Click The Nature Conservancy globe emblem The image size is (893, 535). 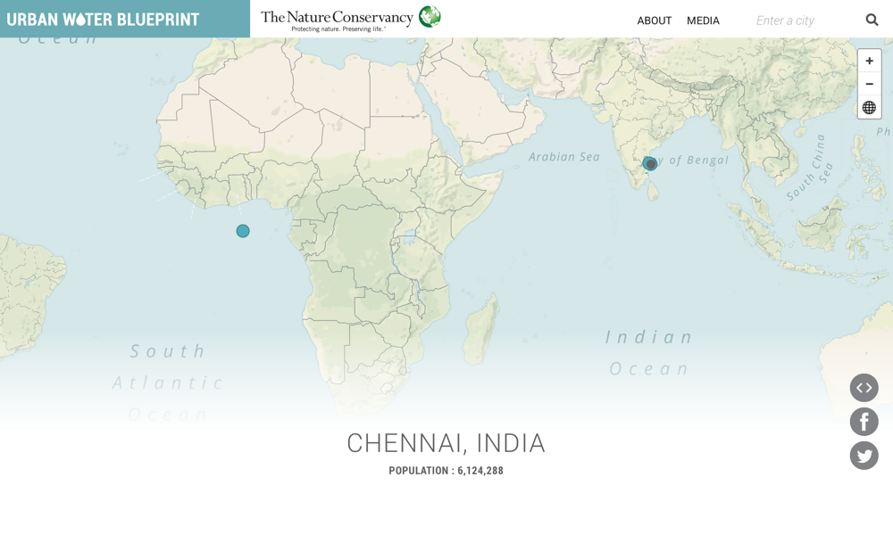tap(430, 16)
